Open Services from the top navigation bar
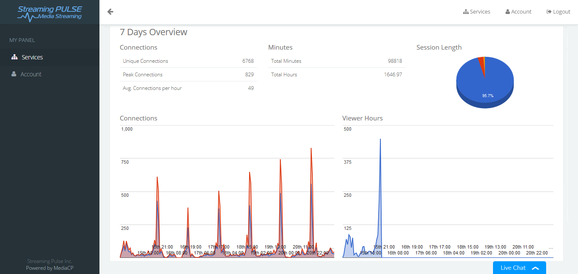The width and height of the screenshot is (578, 274). pyautogui.click(x=476, y=12)
